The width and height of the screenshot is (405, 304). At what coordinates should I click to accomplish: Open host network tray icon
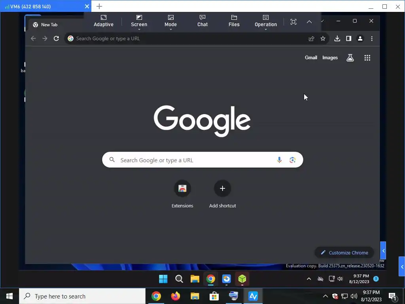pos(344,296)
